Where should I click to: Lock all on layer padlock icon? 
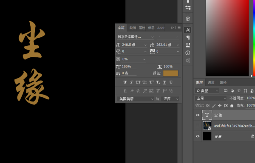232,106
